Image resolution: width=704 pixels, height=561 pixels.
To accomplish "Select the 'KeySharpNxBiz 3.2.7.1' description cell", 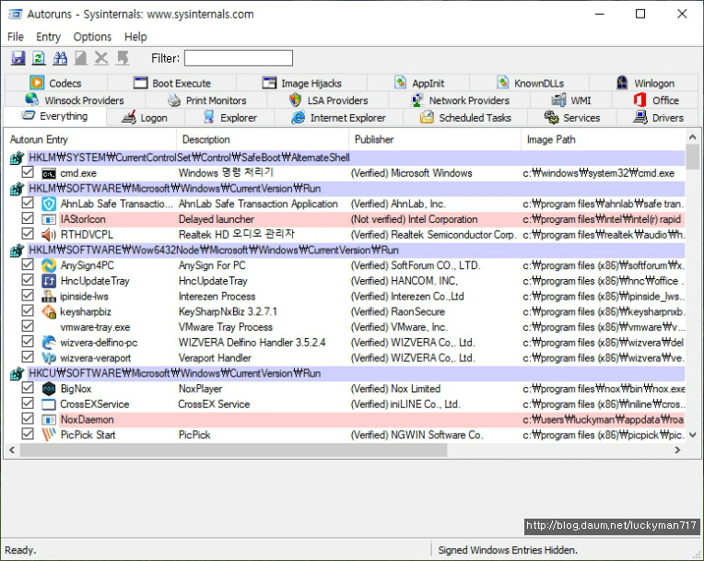I will pyautogui.click(x=229, y=312).
